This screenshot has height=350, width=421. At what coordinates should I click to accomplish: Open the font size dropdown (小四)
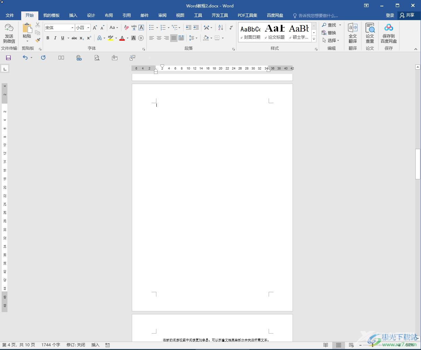88,28
